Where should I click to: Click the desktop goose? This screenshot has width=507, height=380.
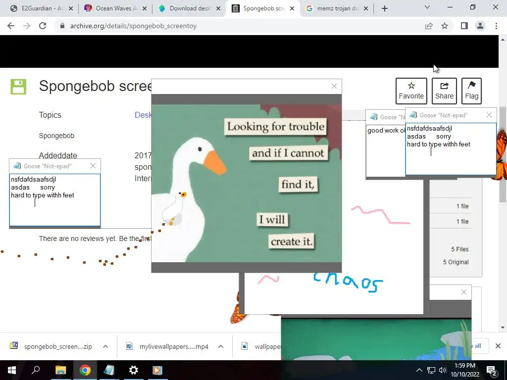point(174,208)
